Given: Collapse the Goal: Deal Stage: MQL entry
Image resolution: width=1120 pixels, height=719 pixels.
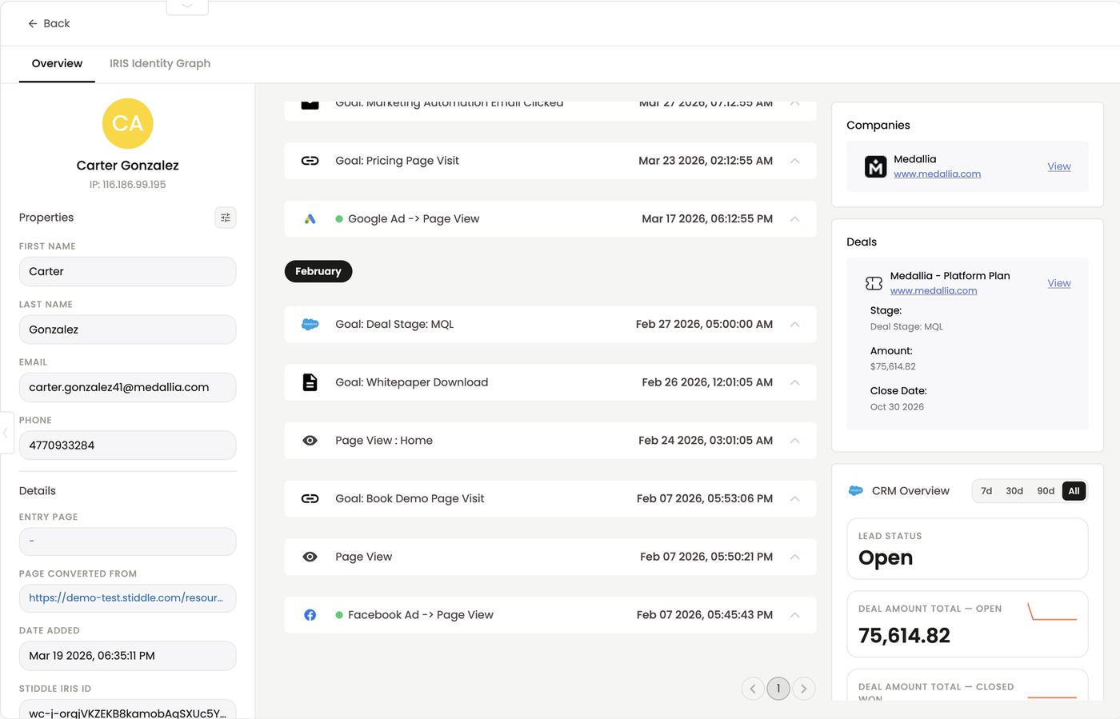Looking at the screenshot, I should pyautogui.click(x=795, y=325).
